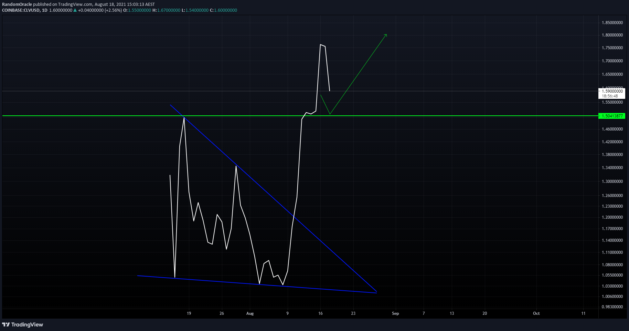
Task: Click date 20 on the time axis
Action: (x=484, y=313)
